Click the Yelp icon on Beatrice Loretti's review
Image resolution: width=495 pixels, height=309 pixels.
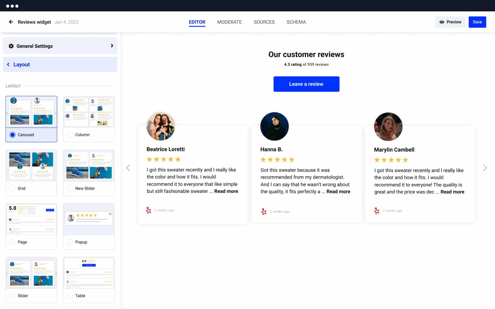coord(149,210)
